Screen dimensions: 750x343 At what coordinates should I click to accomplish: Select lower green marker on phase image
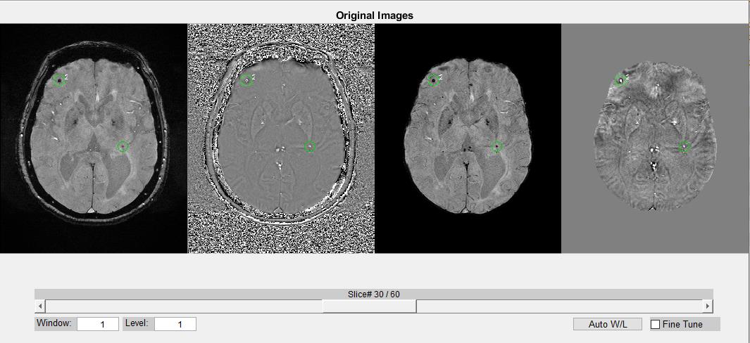click(310, 146)
